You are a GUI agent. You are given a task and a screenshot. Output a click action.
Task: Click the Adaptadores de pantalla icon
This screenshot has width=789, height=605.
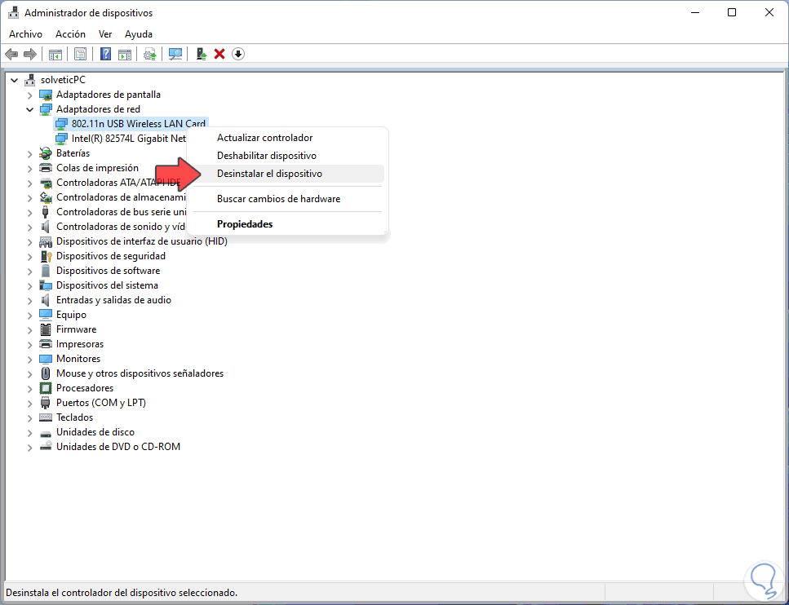46,95
